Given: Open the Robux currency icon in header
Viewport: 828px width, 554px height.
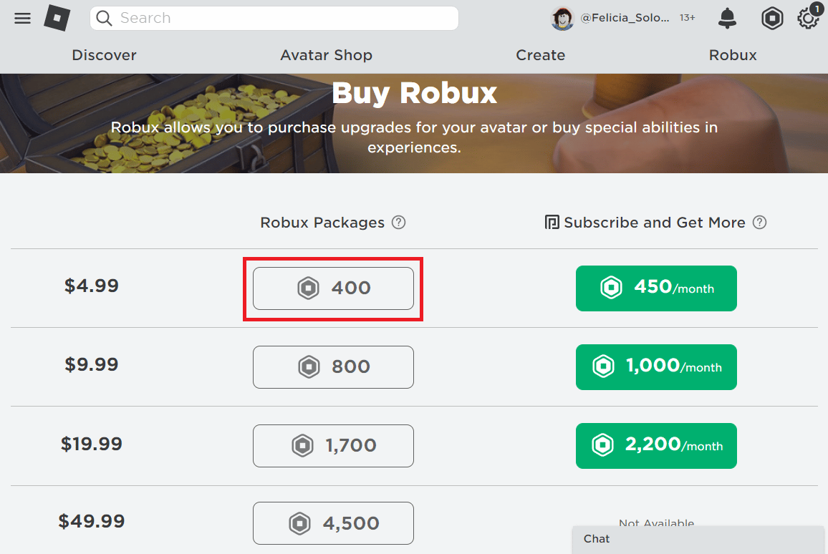Looking at the screenshot, I should point(772,19).
